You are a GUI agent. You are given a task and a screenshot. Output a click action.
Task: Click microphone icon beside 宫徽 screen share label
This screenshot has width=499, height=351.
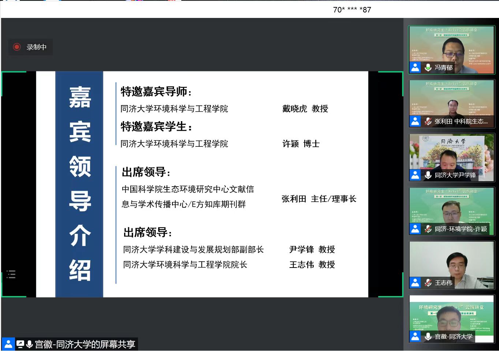pos(30,344)
